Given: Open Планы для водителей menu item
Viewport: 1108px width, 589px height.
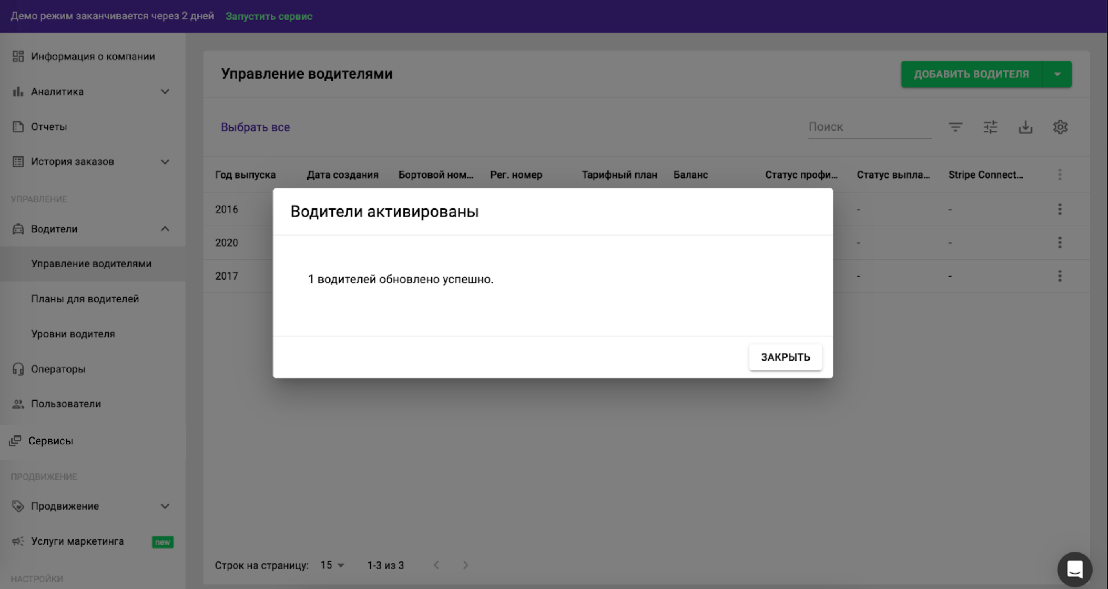Looking at the screenshot, I should [x=85, y=298].
